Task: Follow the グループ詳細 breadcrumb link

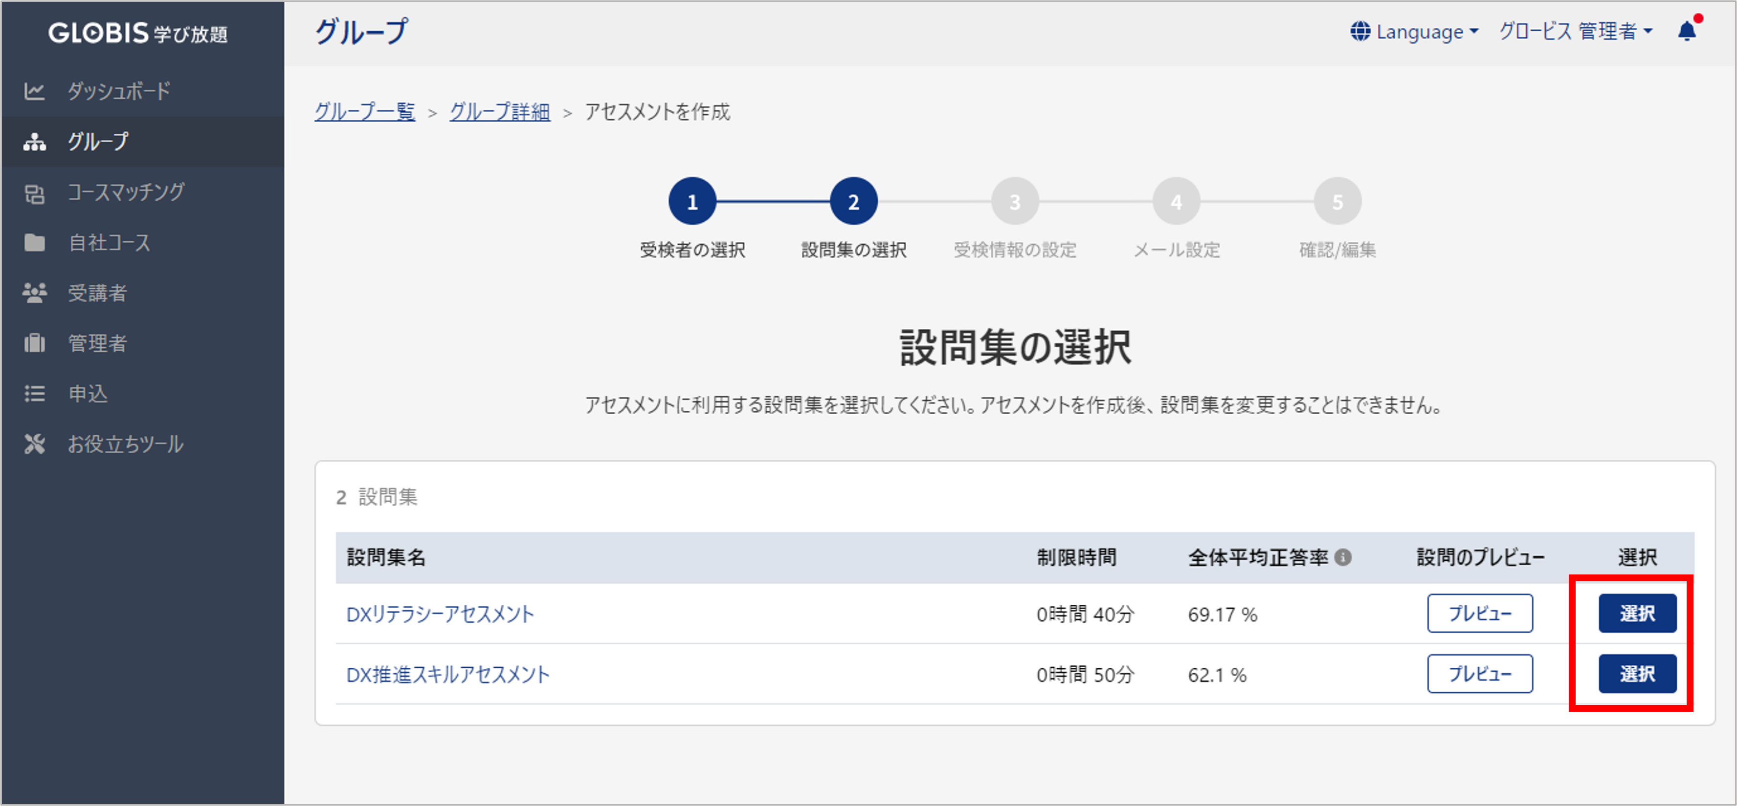Action: pos(500,112)
